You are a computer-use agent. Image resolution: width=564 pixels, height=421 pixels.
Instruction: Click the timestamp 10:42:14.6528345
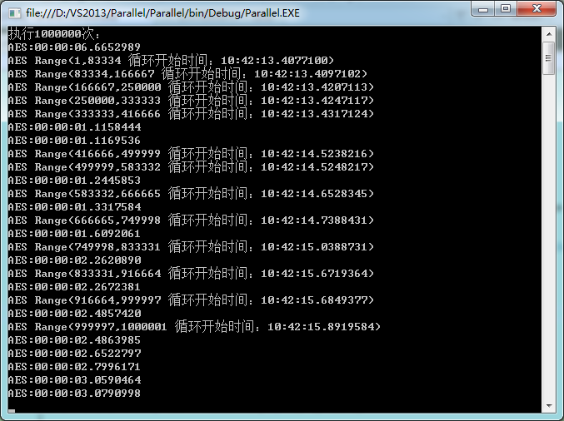click(314, 193)
